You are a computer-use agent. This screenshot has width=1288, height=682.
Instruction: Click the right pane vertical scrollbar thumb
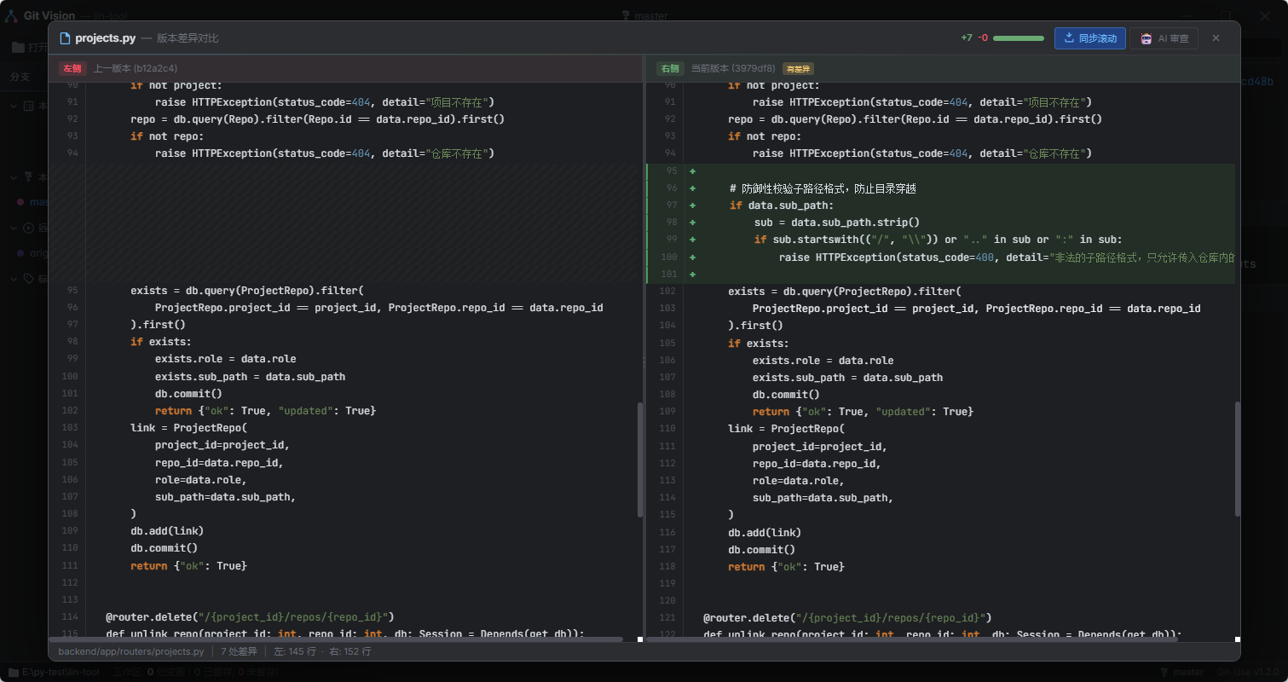point(1238,458)
